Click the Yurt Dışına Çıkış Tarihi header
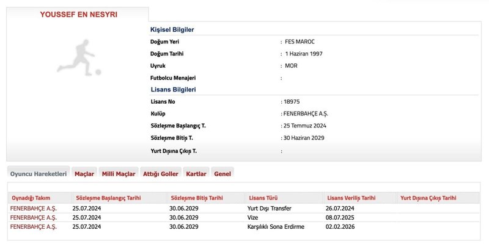Screen dimensions: 489x244 tap(428, 198)
